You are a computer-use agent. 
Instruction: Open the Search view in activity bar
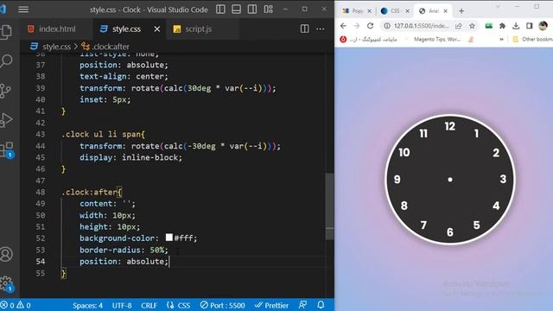(x=6, y=61)
